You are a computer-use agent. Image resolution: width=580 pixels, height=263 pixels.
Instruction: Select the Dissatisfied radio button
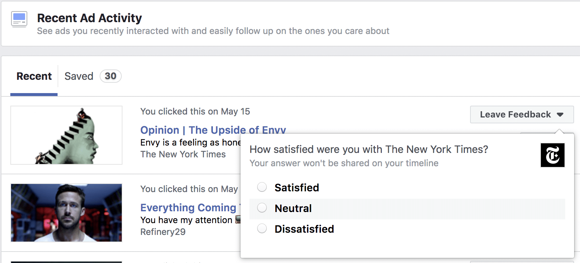[262, 229]
